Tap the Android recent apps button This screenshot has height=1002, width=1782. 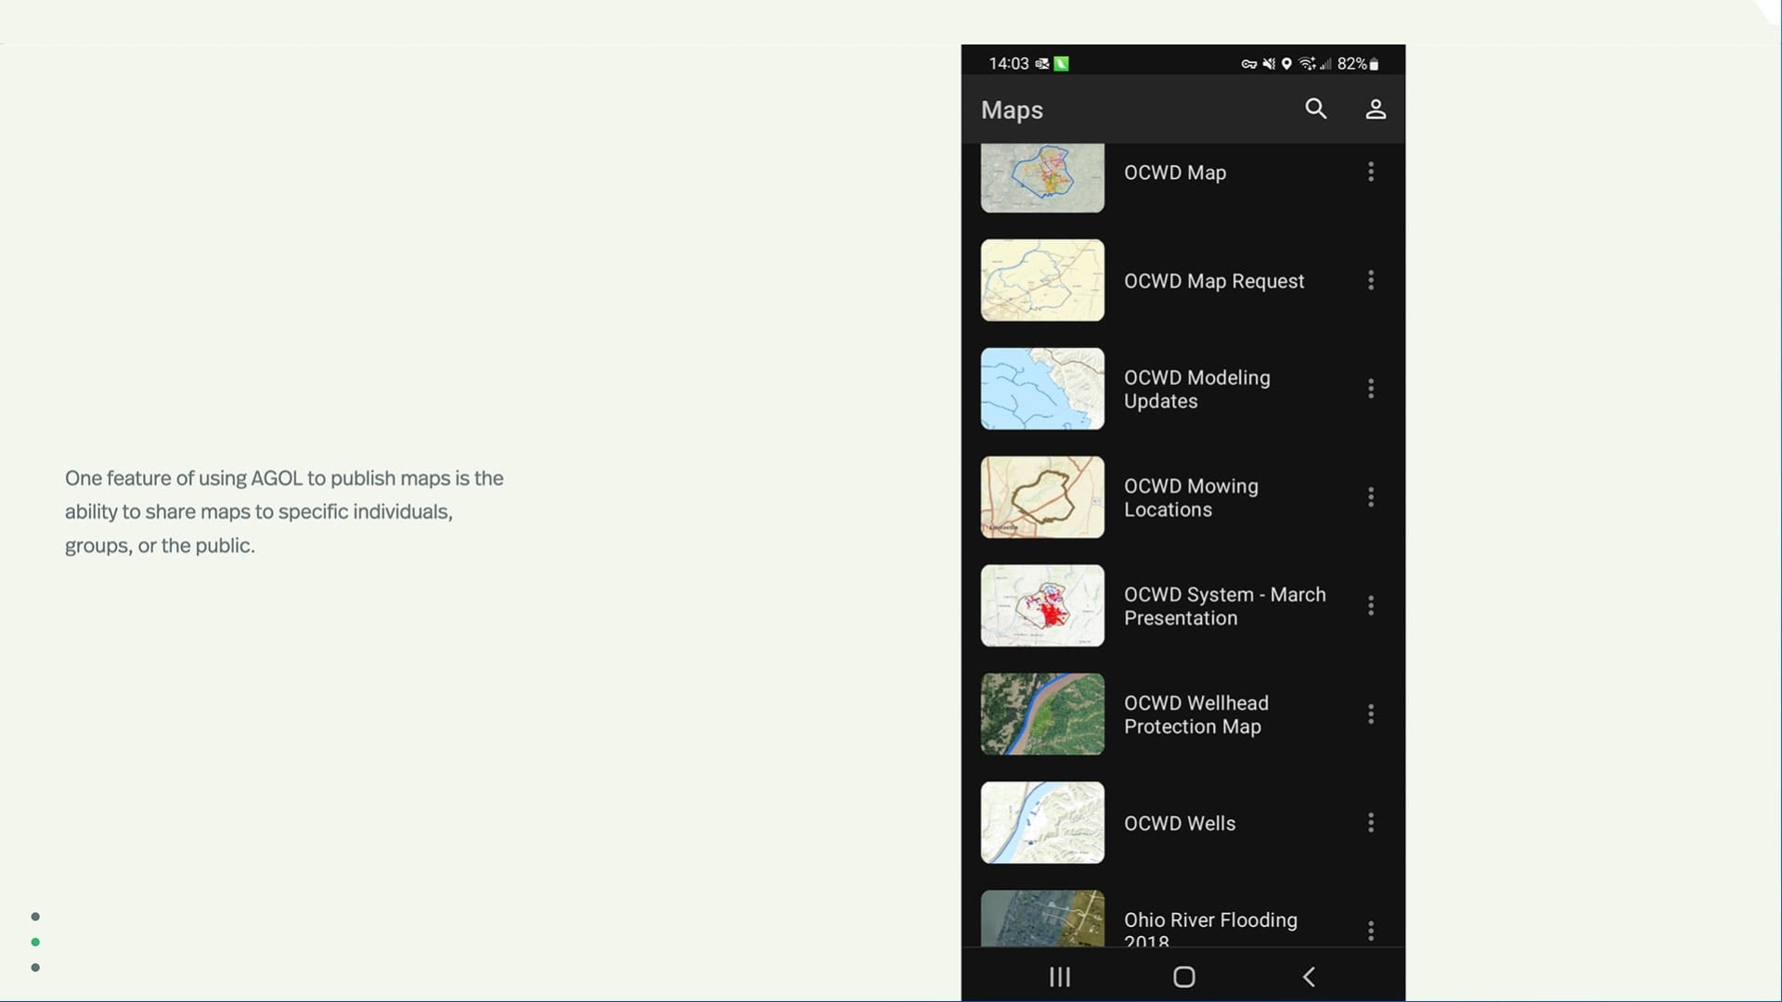tap(1060, 977)
